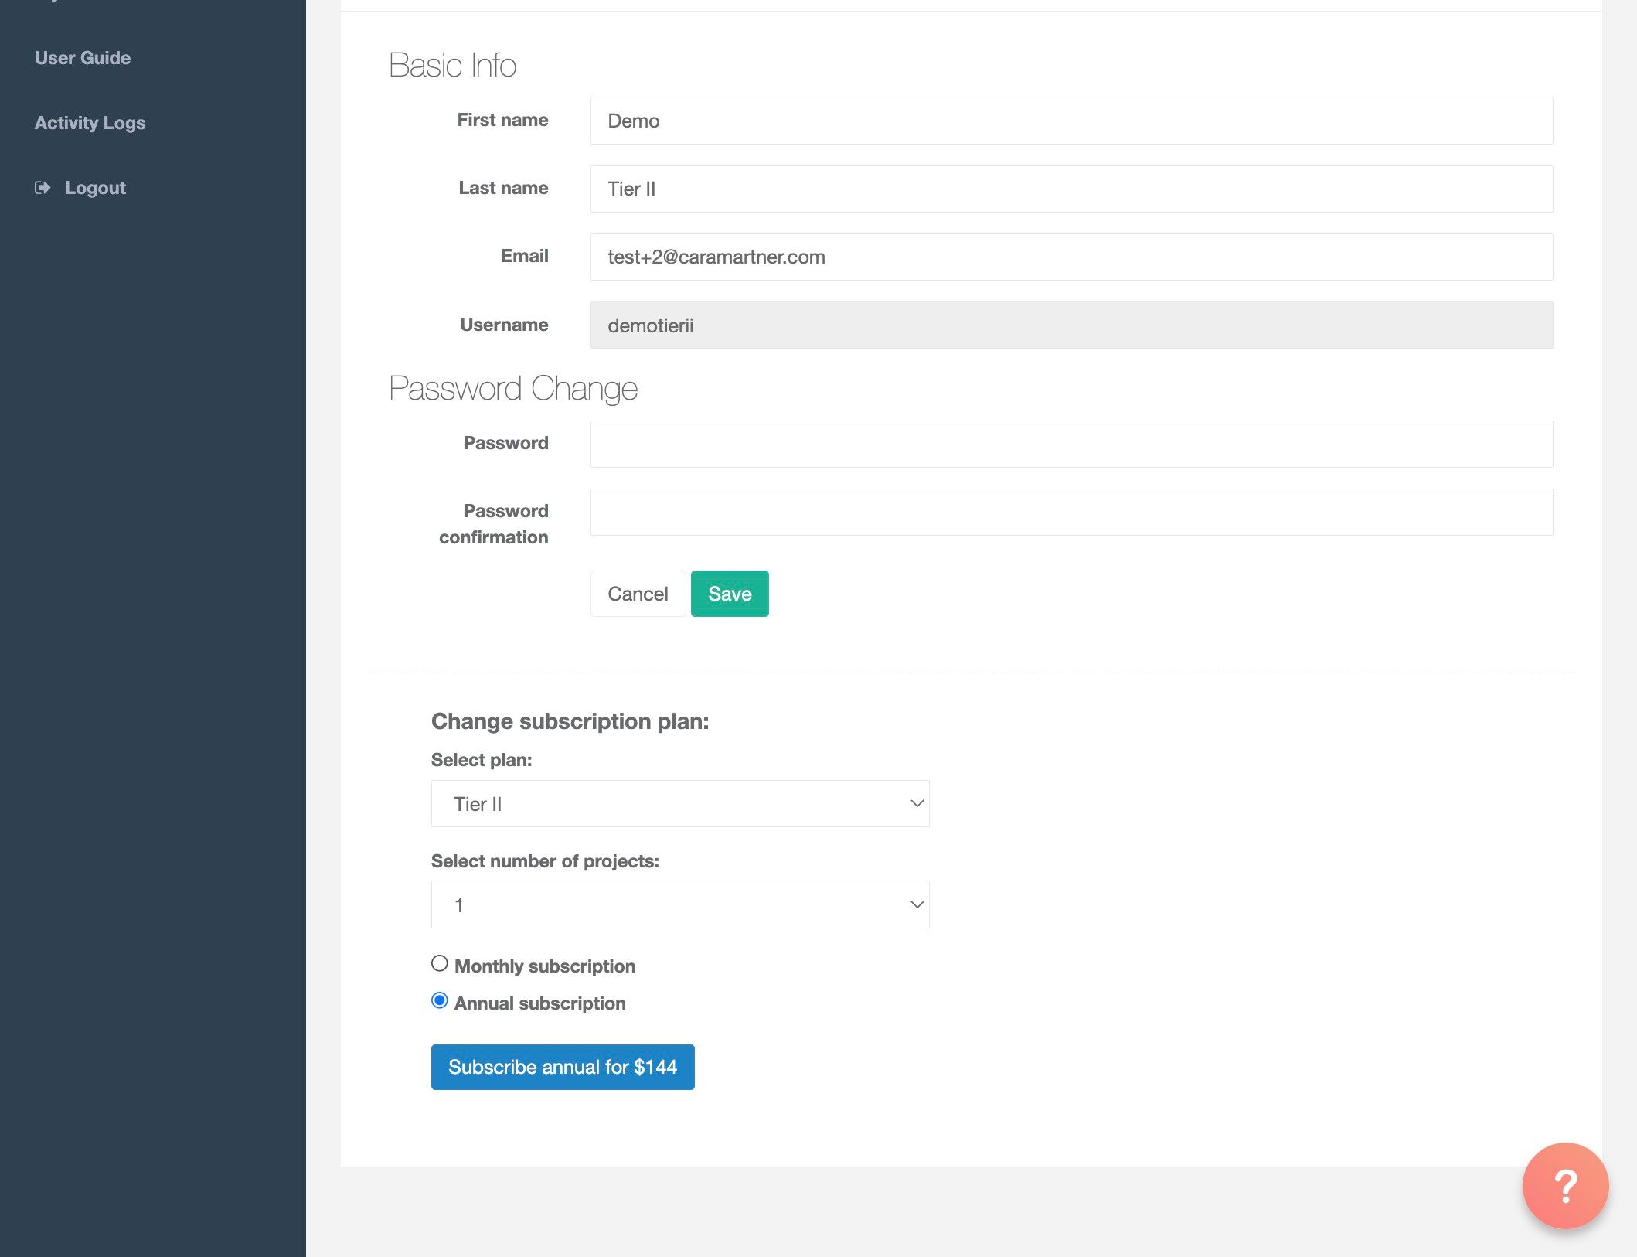Focus the Last name input field
The width and height of the screenshot is (1637, 1257).
[1071, 189]
